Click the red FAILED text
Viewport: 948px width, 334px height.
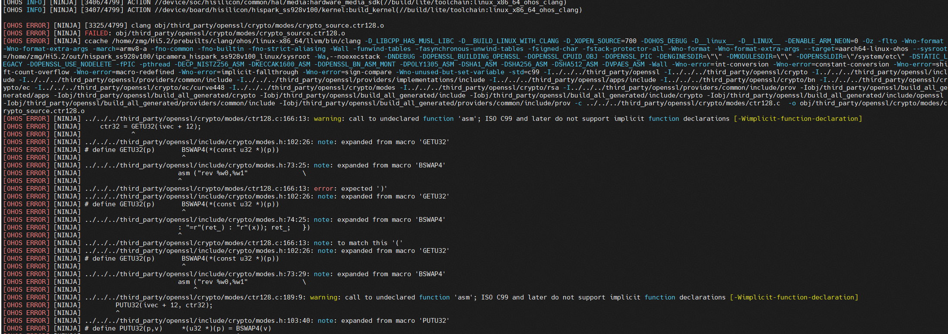coord(96,33)
